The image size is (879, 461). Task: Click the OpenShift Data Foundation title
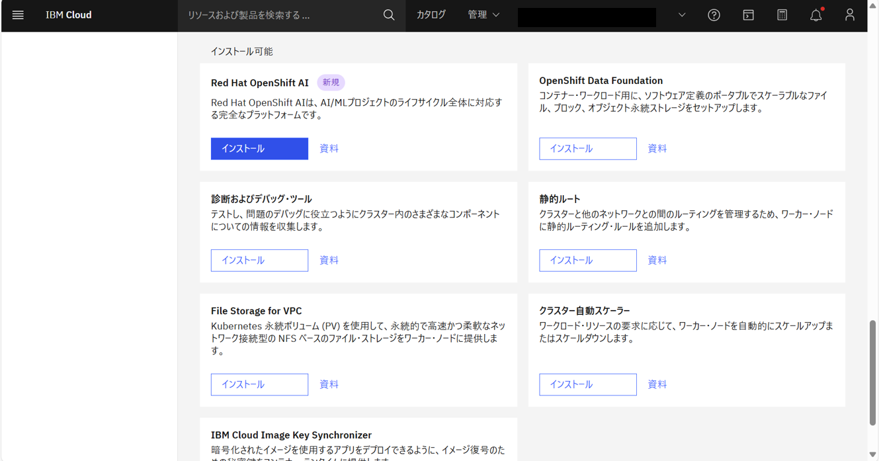point(601,81)
